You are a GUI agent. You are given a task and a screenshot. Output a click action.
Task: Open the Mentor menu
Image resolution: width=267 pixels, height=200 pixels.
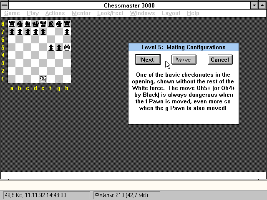click(81, 13)
